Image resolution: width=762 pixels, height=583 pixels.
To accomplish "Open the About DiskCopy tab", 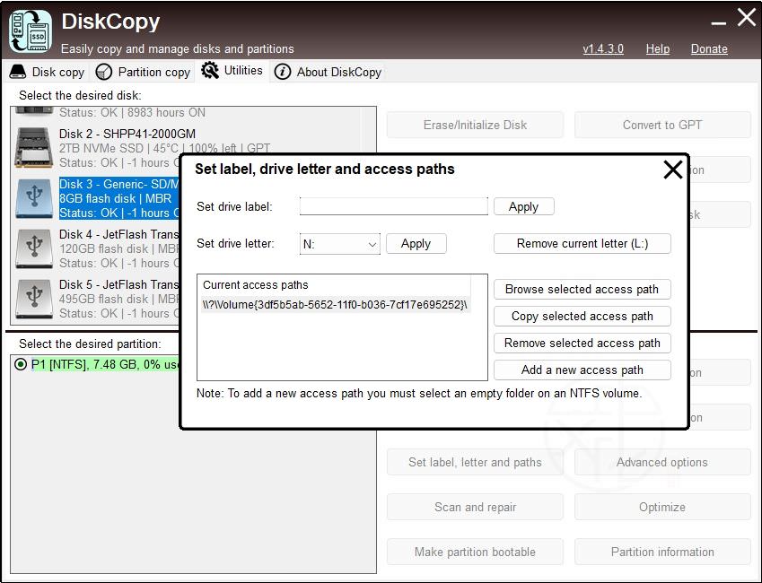I will 328,72.
